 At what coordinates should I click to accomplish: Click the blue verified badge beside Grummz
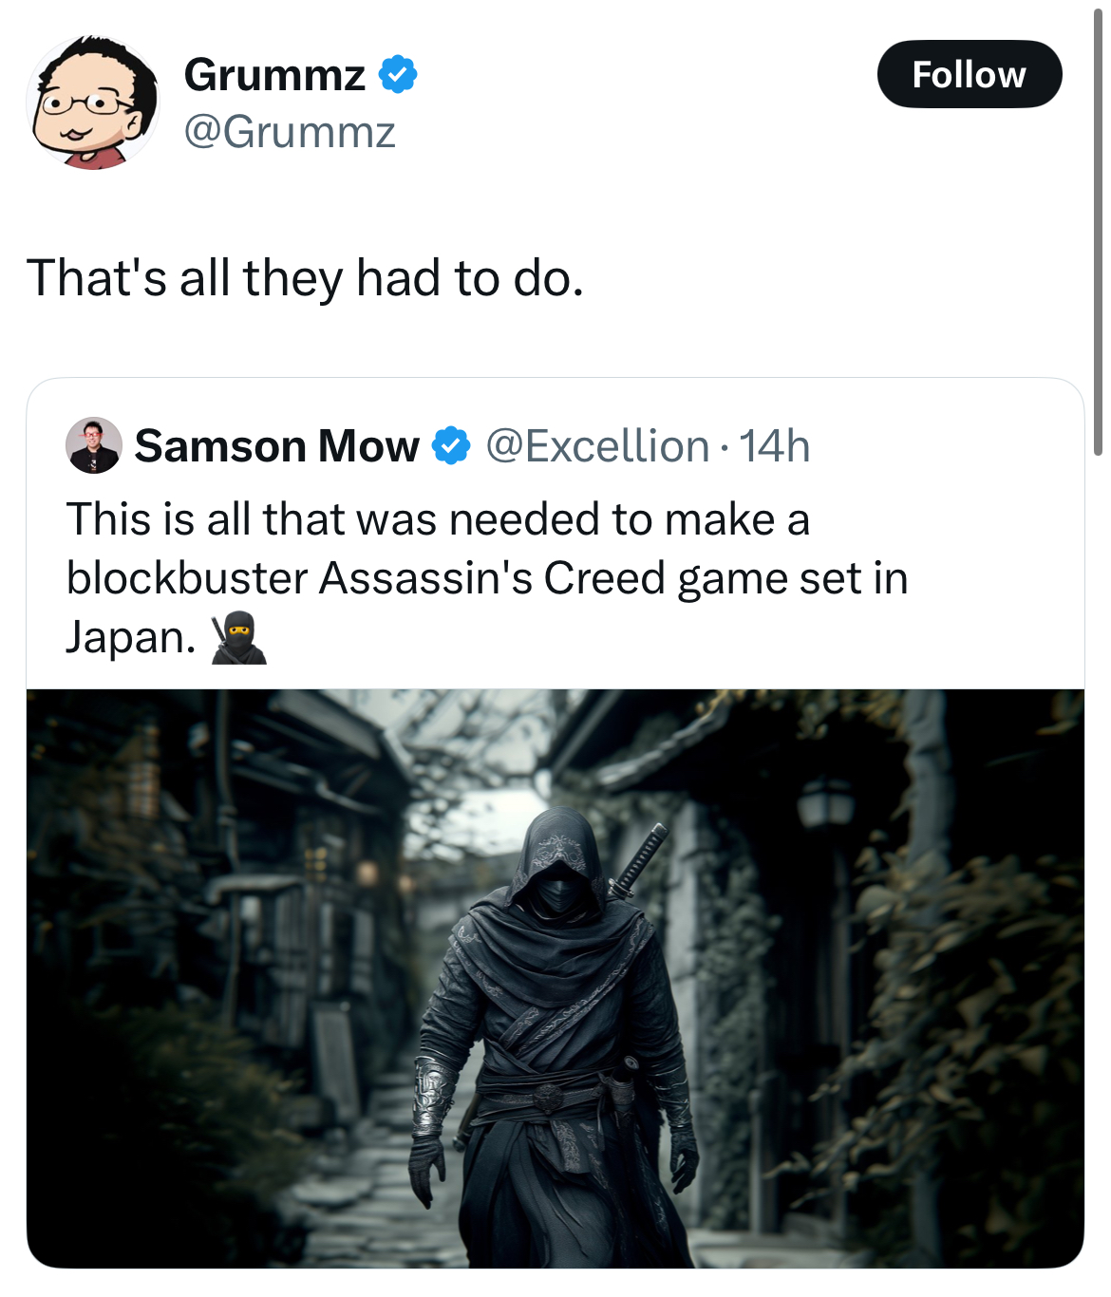tap(398, 74)
